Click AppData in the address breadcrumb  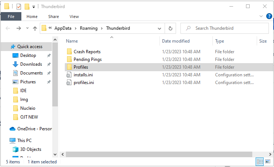[x=63, y=28]
